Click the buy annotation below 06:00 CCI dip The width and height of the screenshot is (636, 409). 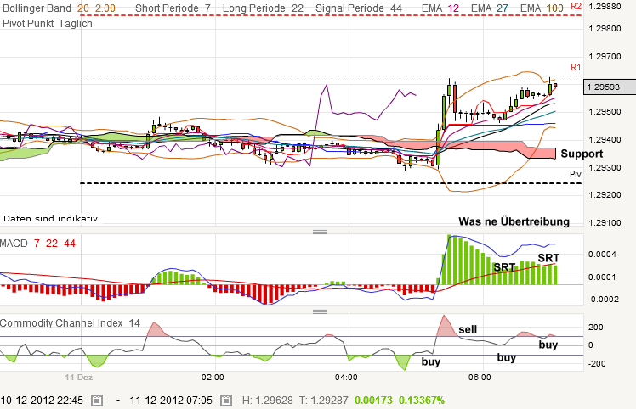[x=507, y=357]
